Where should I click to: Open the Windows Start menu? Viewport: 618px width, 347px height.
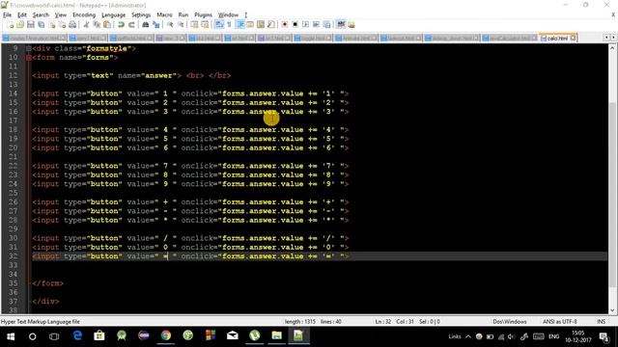click(11, 336)
